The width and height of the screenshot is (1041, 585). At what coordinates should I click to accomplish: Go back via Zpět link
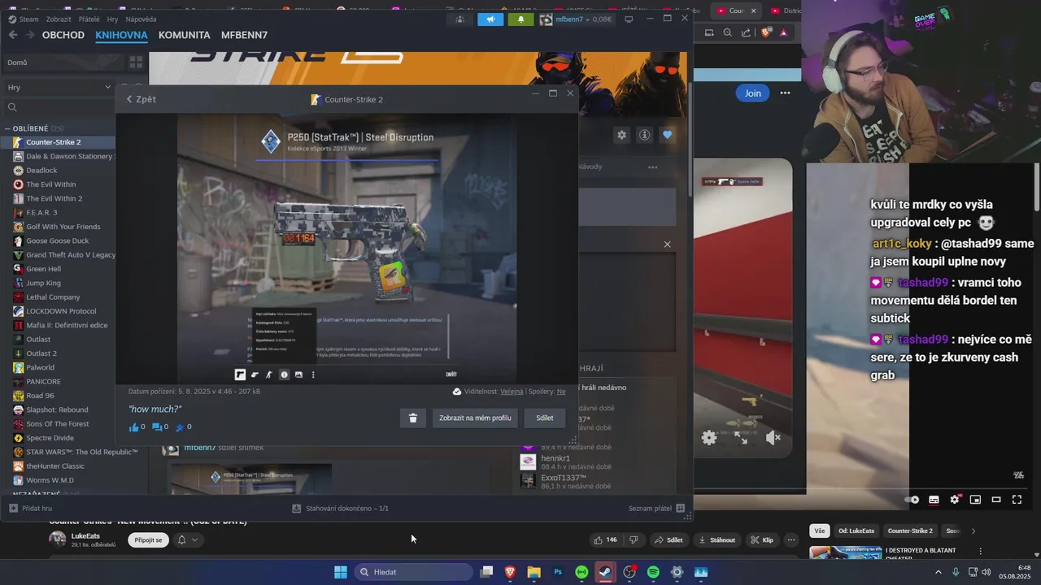coord(142,99)
